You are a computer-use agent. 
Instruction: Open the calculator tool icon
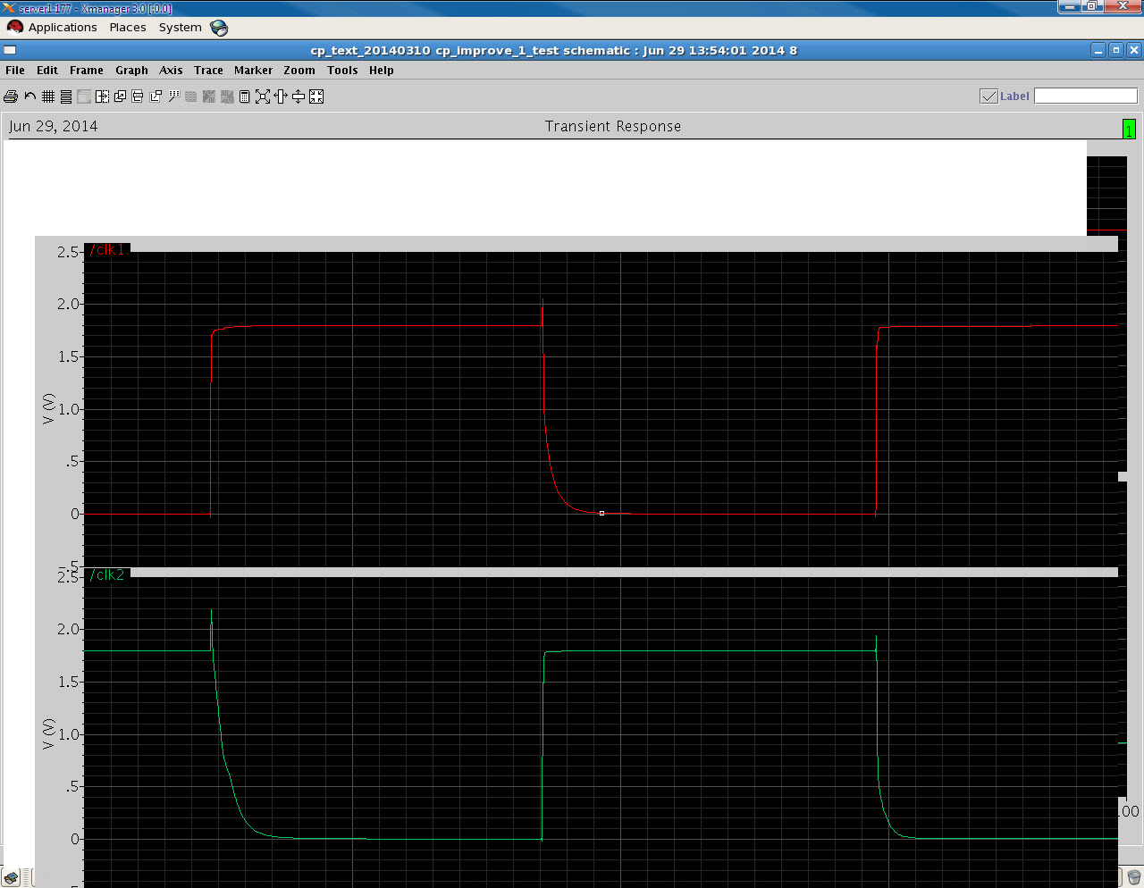tap(244, 96)
